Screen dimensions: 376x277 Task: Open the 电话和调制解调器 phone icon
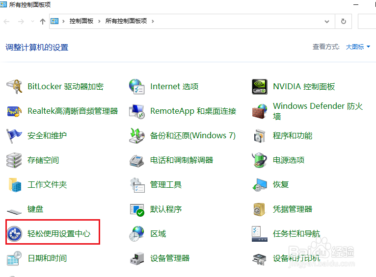136,161
